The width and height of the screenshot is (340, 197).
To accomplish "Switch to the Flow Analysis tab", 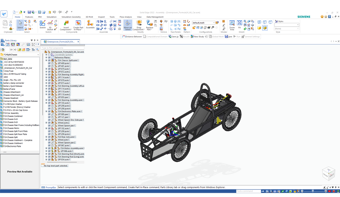I will (126, 17).
